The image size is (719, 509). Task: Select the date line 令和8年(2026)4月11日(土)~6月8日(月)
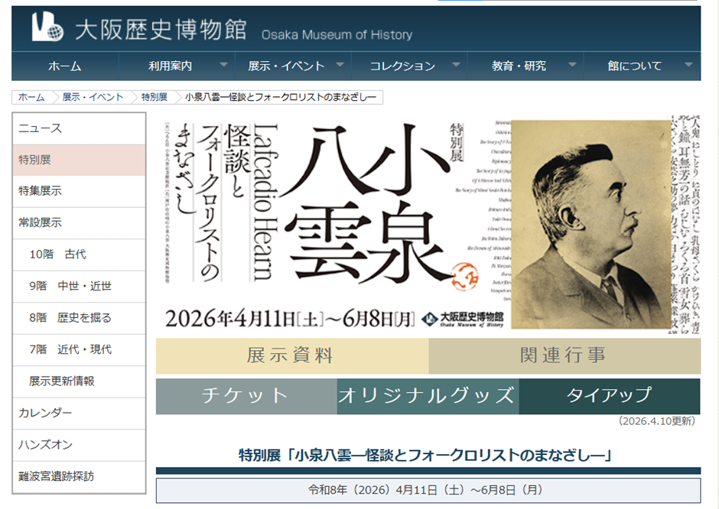tap(427, 490)
